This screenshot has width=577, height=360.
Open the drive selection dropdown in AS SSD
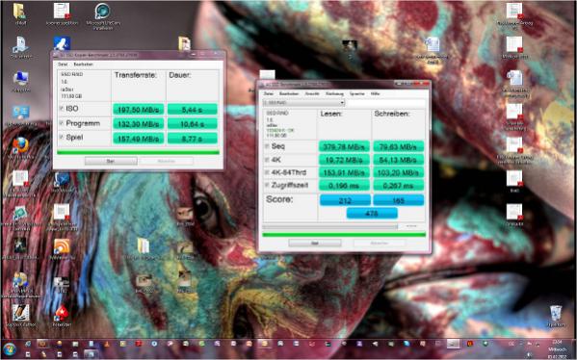[x=304, y=103]
